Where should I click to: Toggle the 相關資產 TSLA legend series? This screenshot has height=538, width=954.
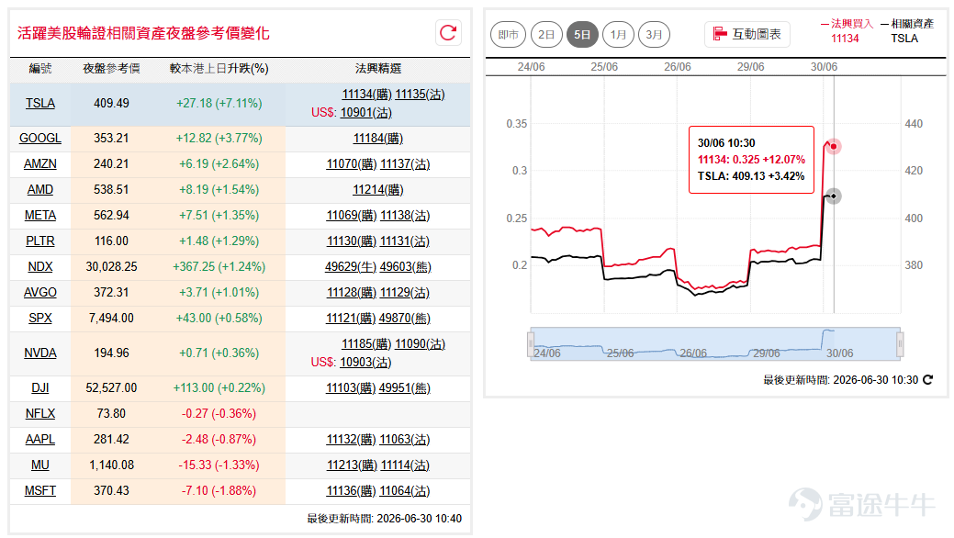(906, 31)
